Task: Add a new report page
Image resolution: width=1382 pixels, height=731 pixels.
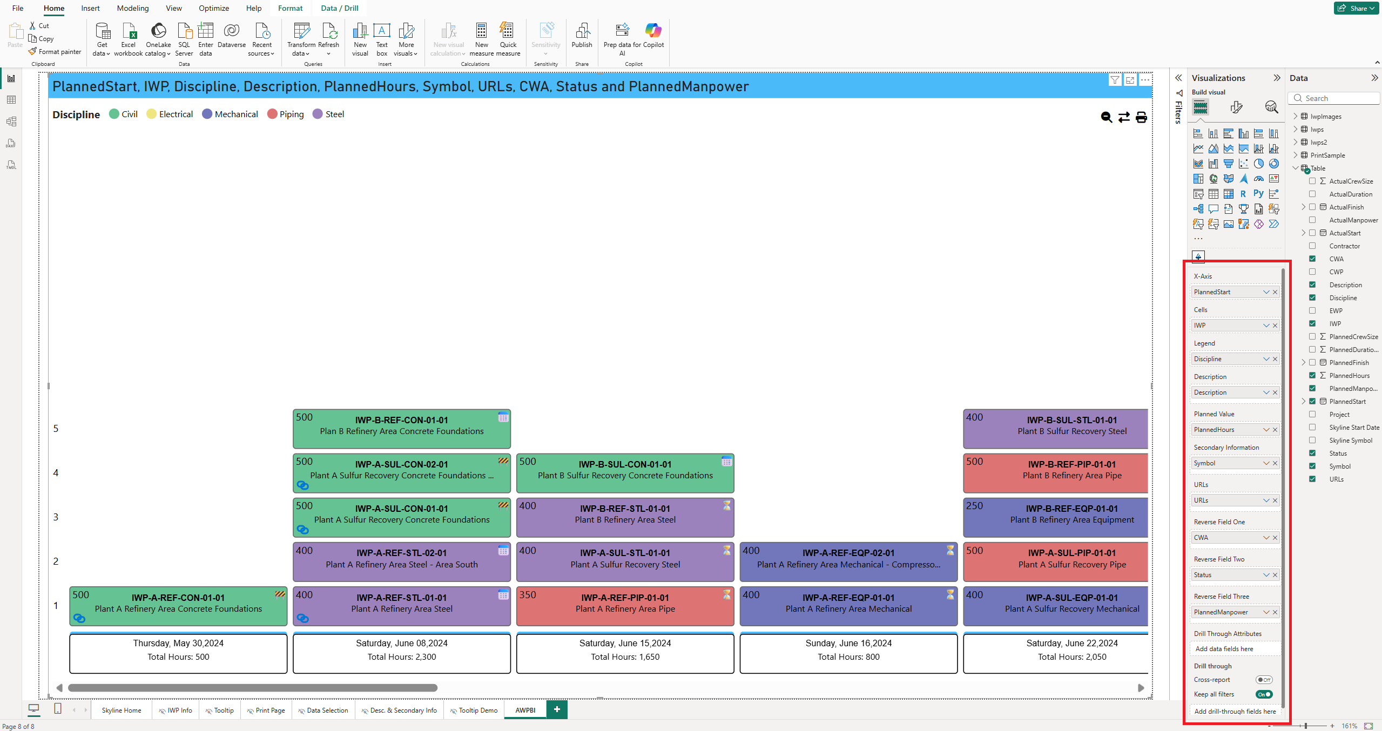Action: point(557,709)
